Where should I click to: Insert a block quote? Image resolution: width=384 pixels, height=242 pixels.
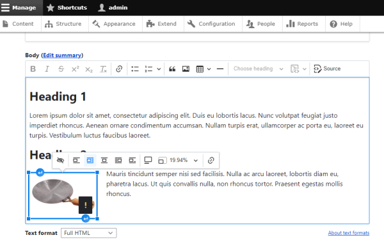[x=172, y=69]
